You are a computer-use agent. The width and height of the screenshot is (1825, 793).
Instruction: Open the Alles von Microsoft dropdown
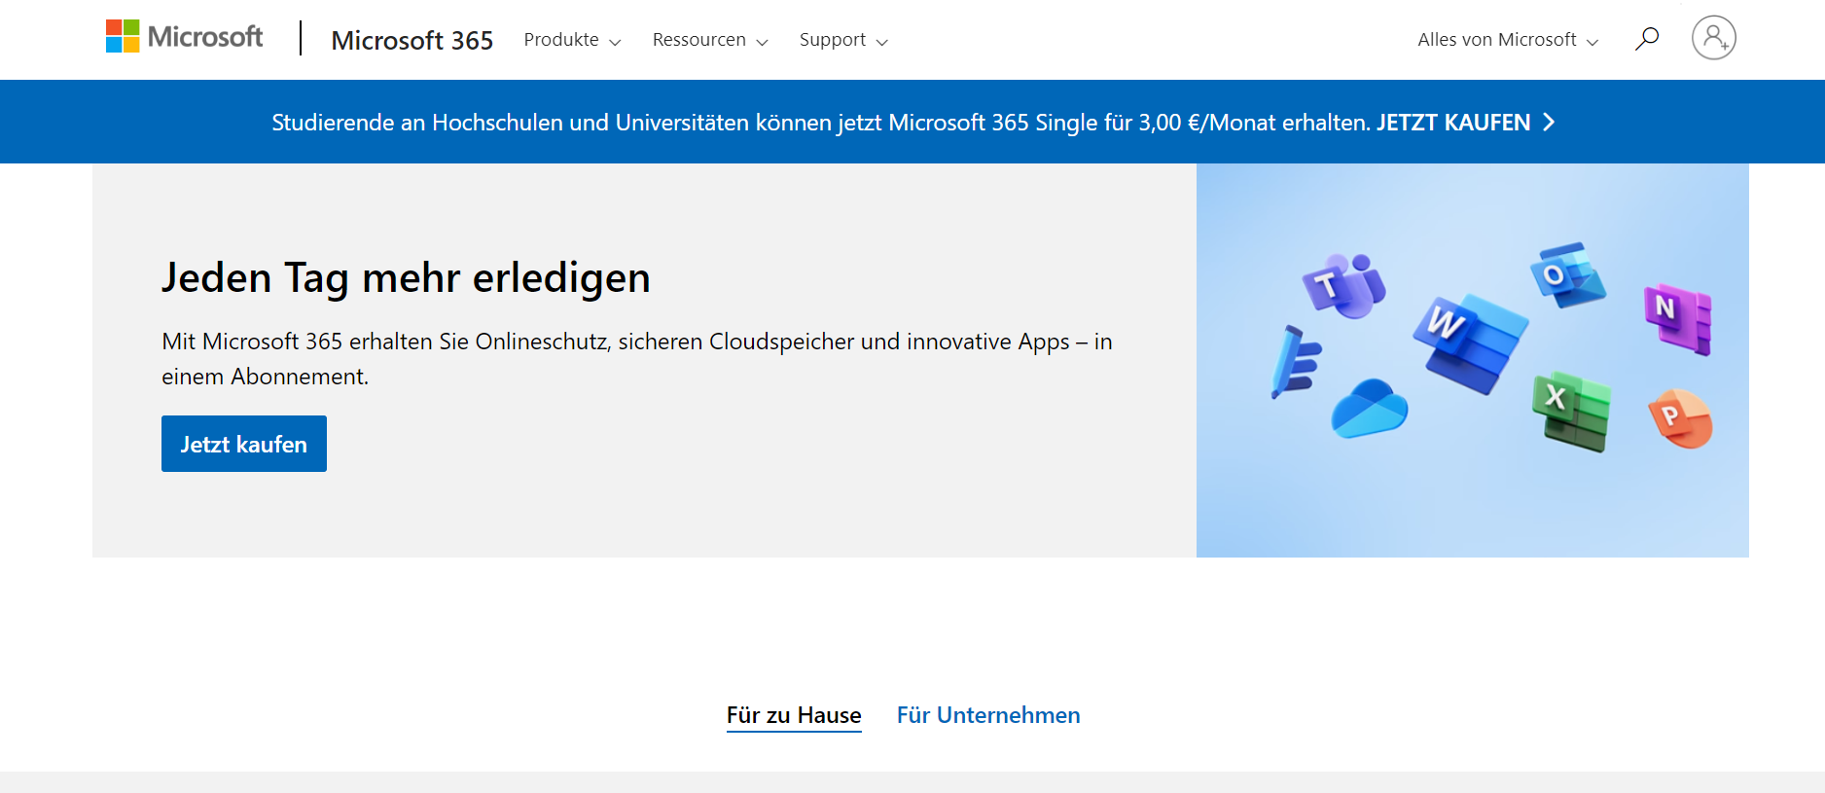pos(1508,40)
